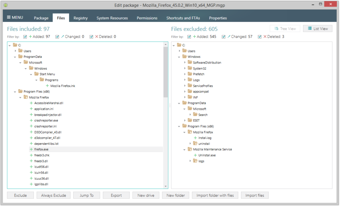Go to Shortcuts and FTAs tab
Viewport: 340px width, 206px height.
point(183,18)
